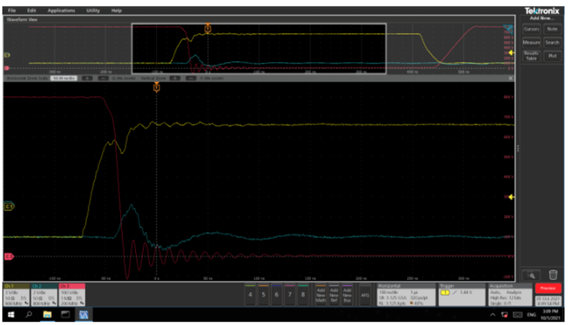Turn on channel 8
This screenshot has height=325, width=570.
coord(302,294)
